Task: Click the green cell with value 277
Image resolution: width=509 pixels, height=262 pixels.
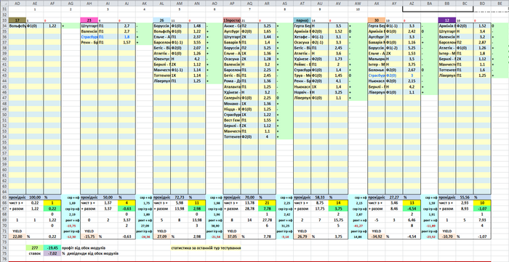Action: click(x=35, y=247)
